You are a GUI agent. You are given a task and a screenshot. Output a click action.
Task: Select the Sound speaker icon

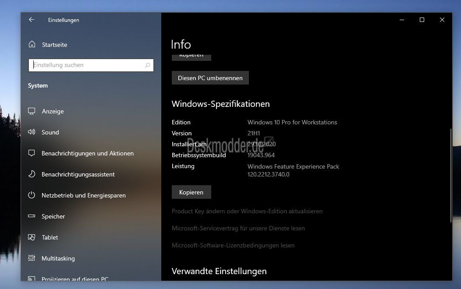[32, 132]
